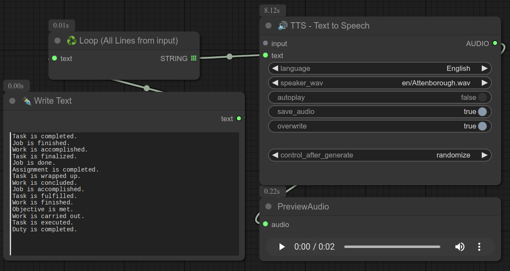The image size is (510, 271).
Task: Advance control_after_generate with right arrow
Action: click(x=484, y=155)
